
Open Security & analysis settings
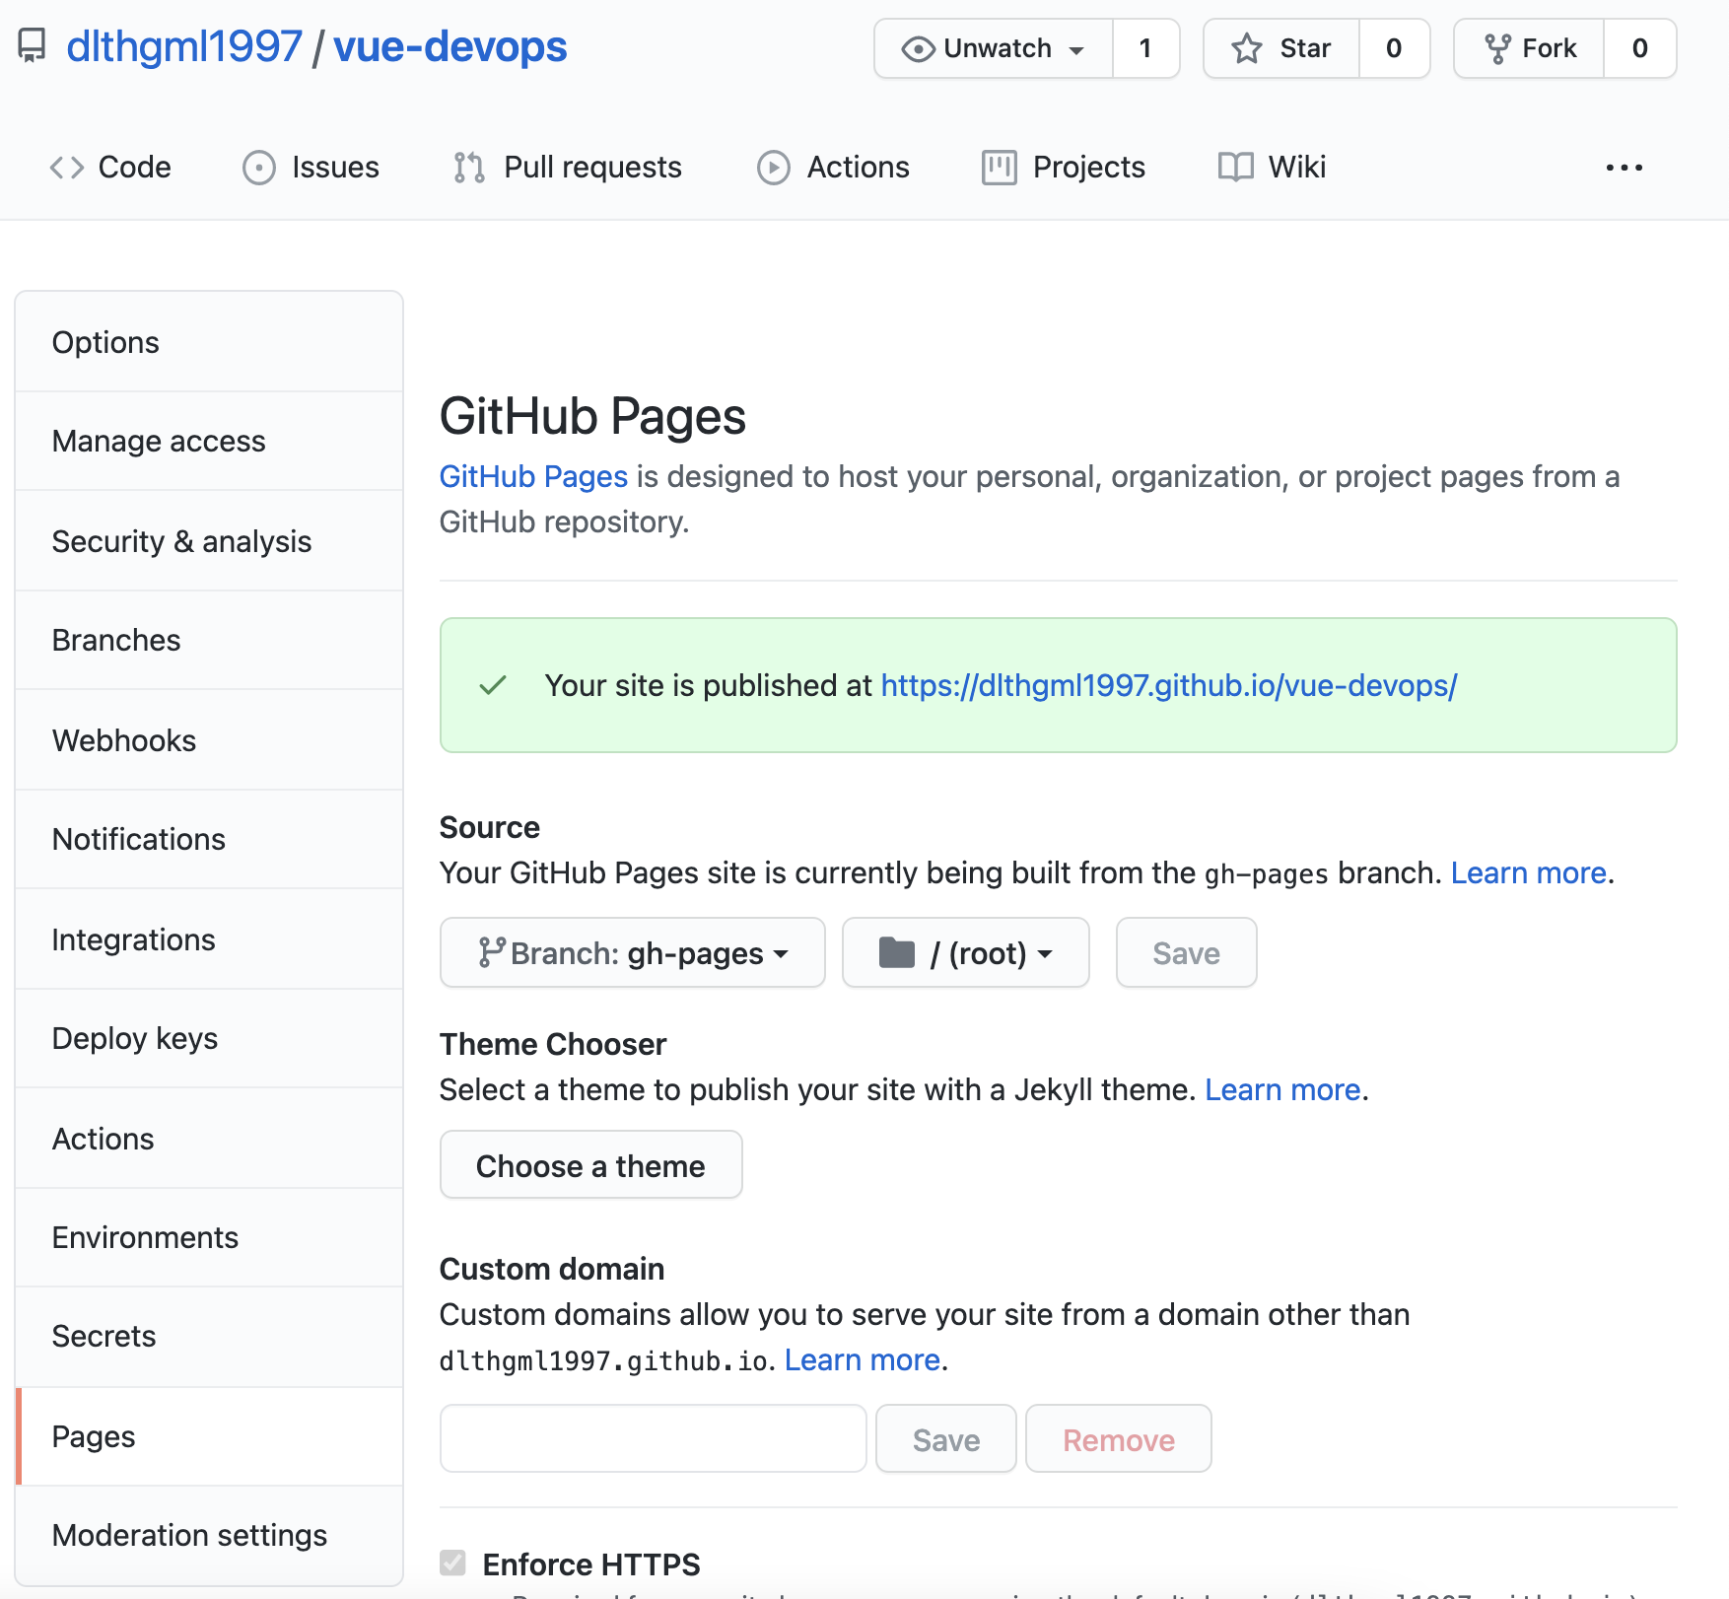pyautogui.click(x=209, y=541)
